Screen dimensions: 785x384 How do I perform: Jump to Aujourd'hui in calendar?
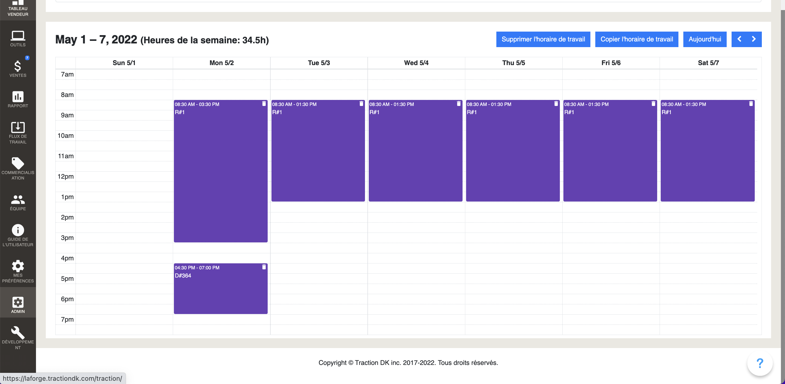[x=705, y=39]
